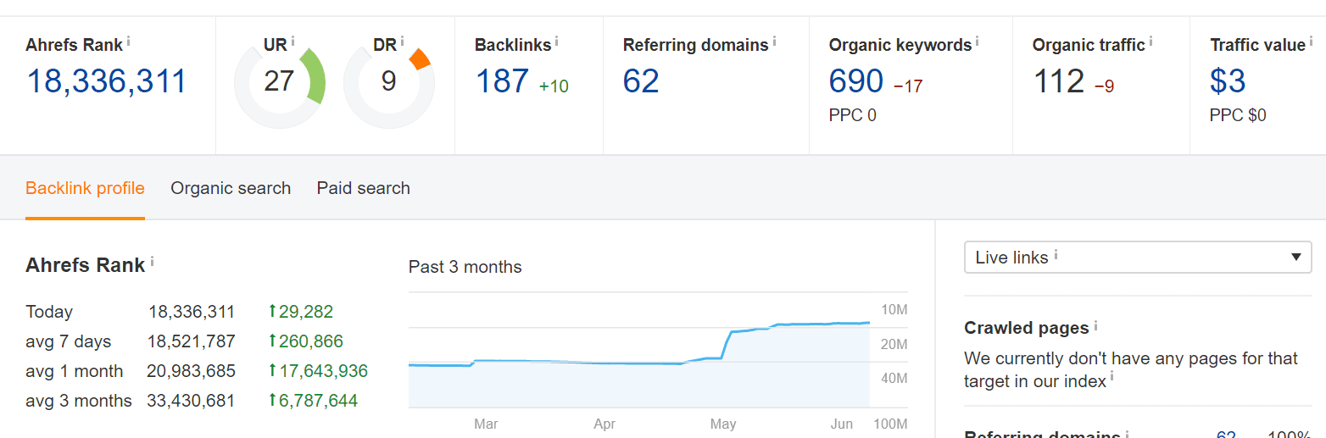
Task: Click info icon after 'target in our index'
Action: 1113,378
